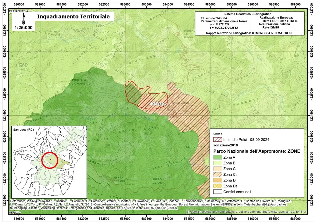This screenshot has width=316, height=223.
Task: Click the Sistema Geodetico - Cartografico header
Action: point(247,14)
